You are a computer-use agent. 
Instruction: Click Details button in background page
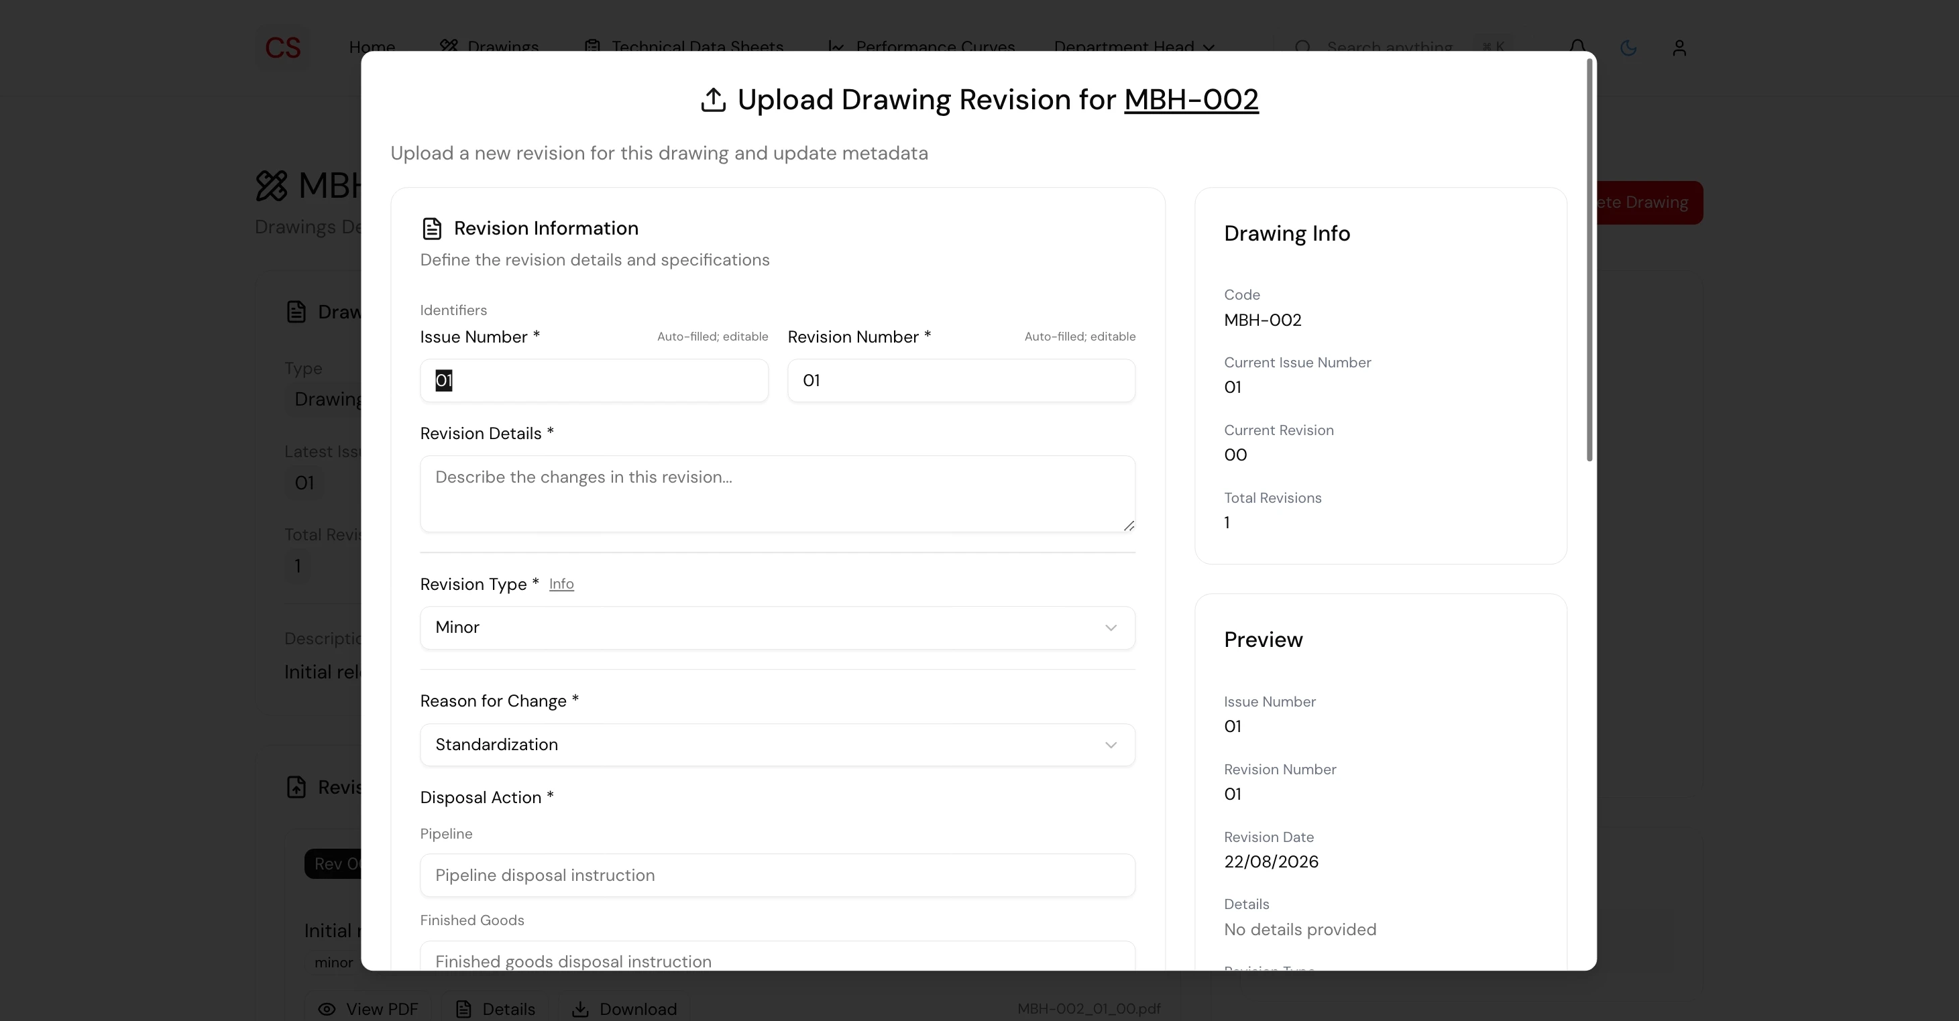[x=495, y=1008]
